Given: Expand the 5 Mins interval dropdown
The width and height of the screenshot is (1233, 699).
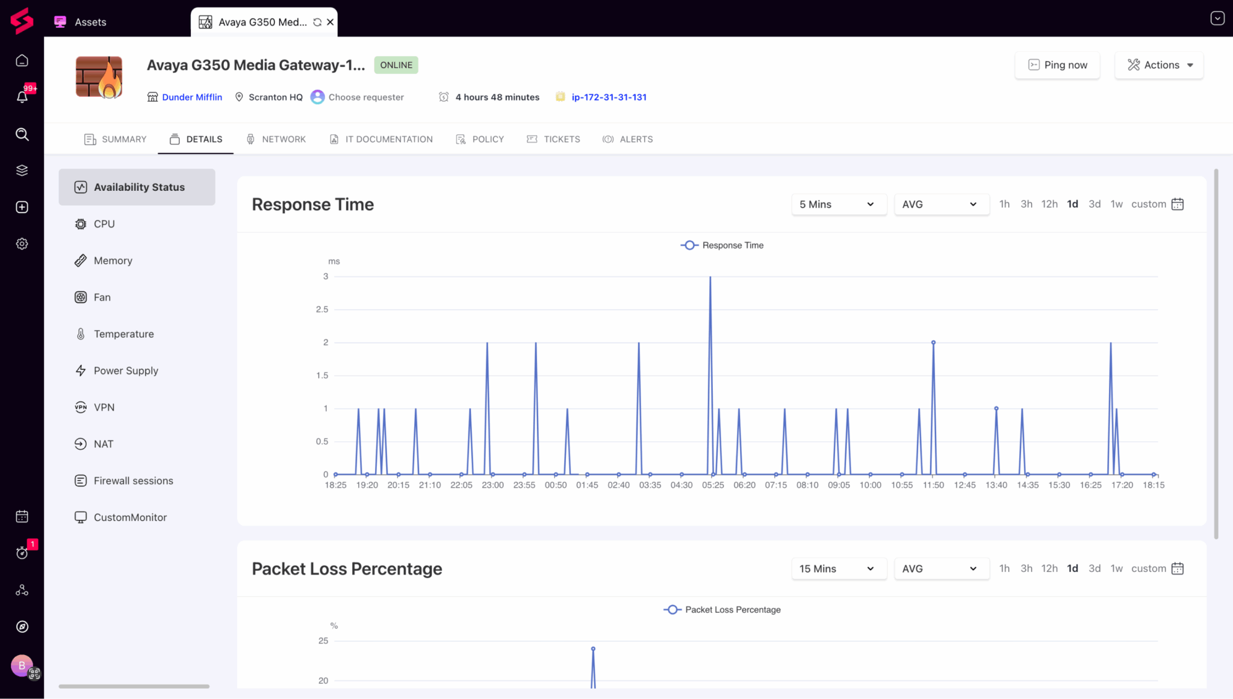Looking at the screenshot, I should pyautogui.click(x=838, y=204).
